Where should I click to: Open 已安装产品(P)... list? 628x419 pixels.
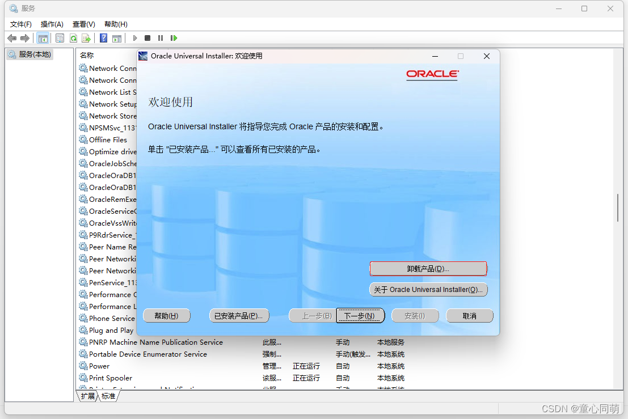click(239, 316)
